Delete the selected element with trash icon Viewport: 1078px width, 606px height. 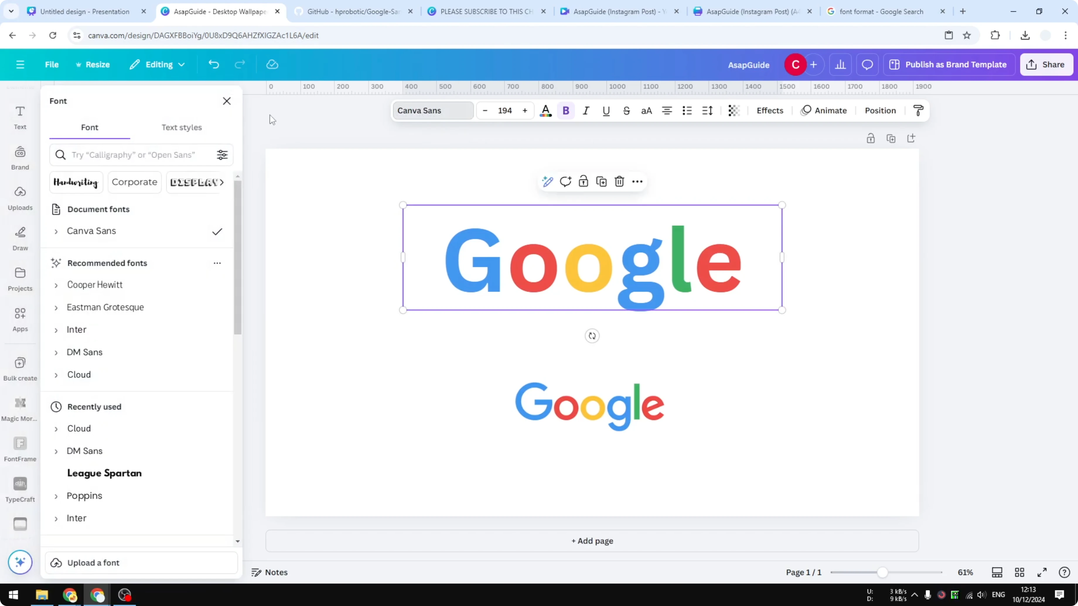(x=619, y=182)
